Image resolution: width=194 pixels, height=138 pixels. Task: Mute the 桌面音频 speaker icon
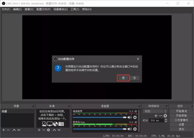[129, 117]
